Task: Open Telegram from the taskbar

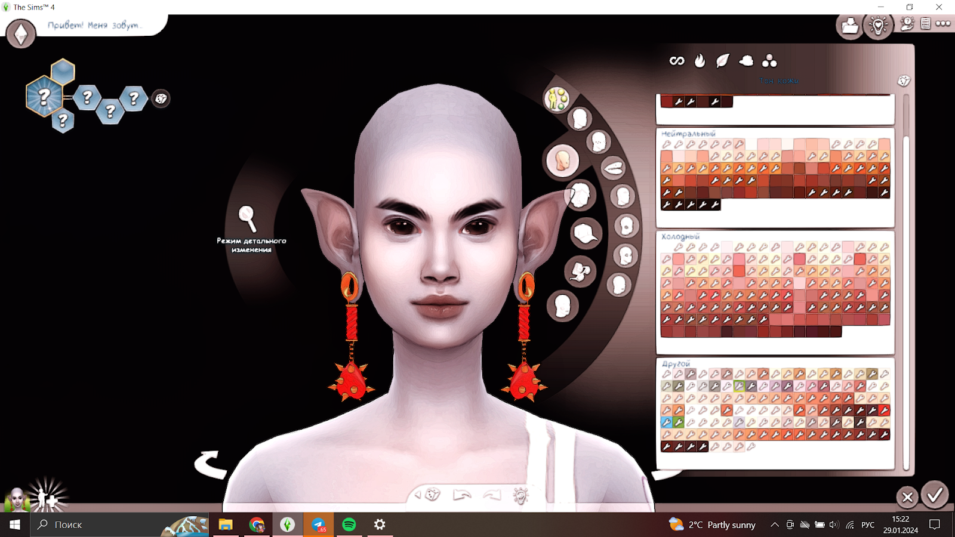Action: click(318, 524)
